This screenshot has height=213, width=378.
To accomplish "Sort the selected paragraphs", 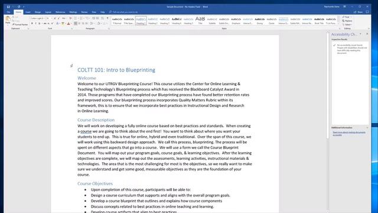I will 103,18.
